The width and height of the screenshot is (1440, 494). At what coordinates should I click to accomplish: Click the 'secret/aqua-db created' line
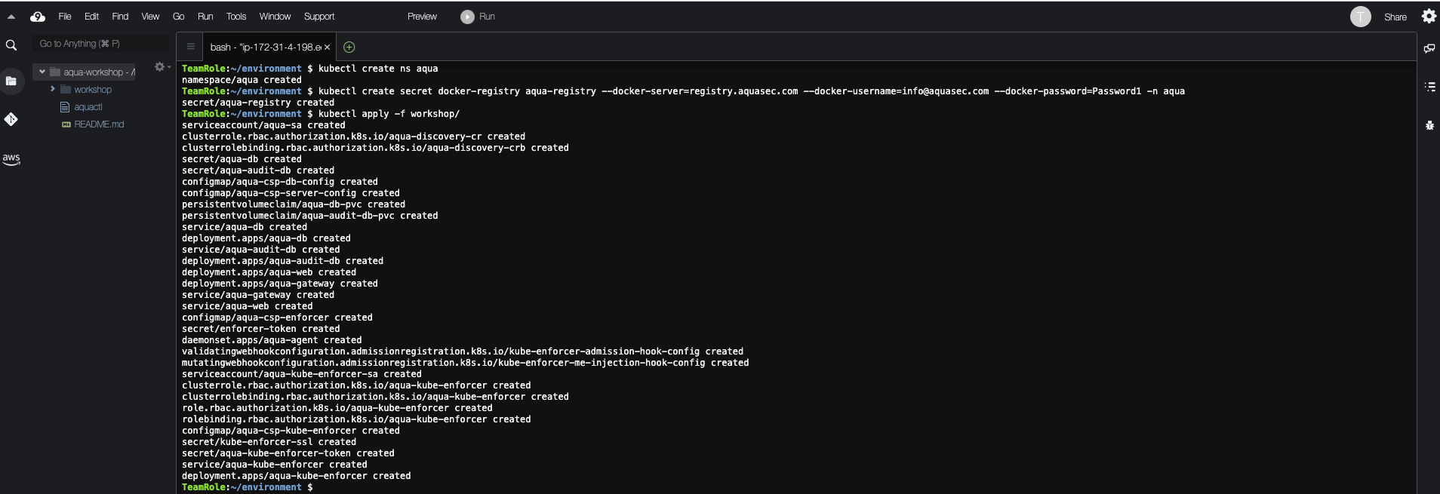(242, 159)
